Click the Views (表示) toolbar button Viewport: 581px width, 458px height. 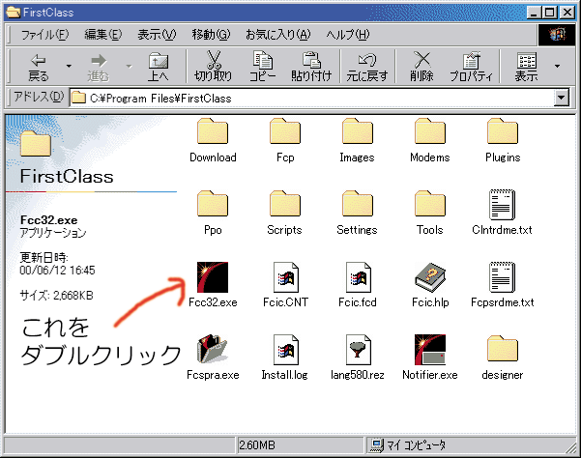click(x=526, y=67)
